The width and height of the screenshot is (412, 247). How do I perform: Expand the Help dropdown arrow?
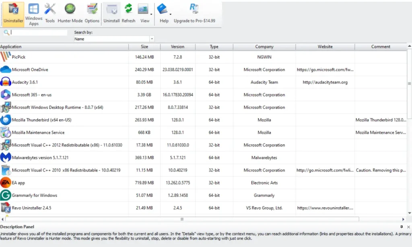tap(171, 14)
